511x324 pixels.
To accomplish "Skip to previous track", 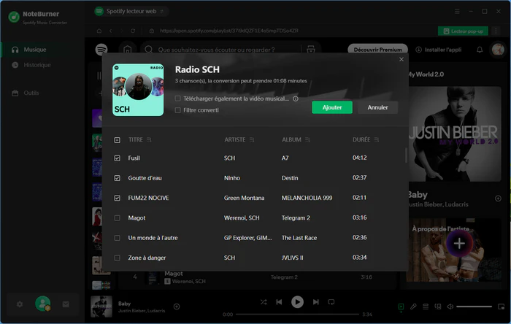I will coord(279,302).
